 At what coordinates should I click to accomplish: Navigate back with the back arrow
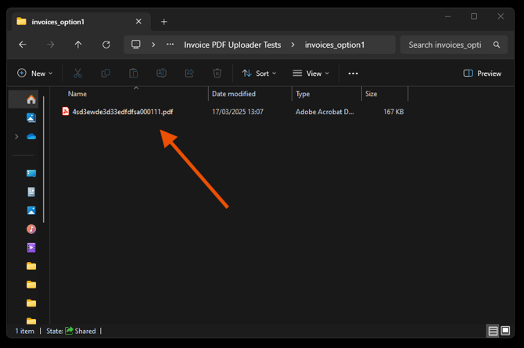(x=22, y=45)
